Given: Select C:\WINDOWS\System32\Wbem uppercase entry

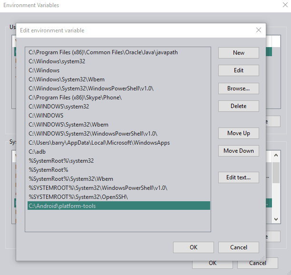Looking at the screenshot, I should point(119,125).
